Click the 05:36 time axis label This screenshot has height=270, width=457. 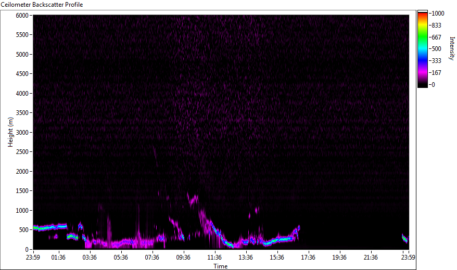121,258
